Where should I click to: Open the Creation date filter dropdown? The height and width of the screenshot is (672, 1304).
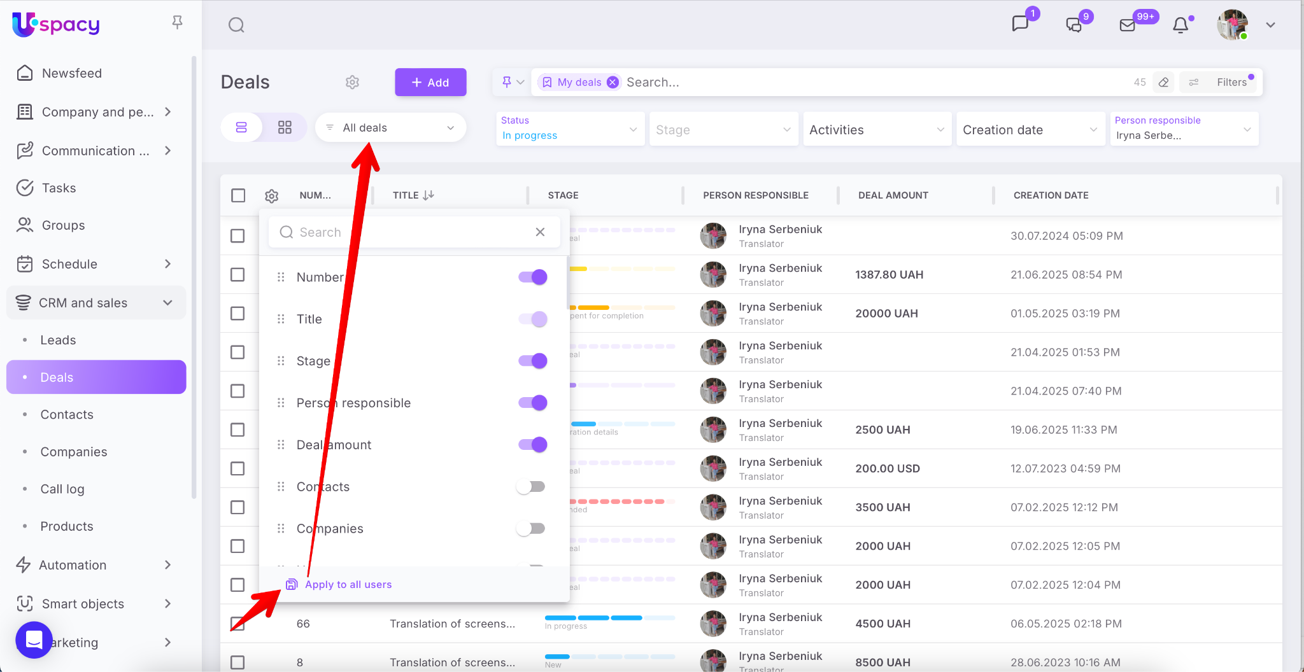point(1030,130)
